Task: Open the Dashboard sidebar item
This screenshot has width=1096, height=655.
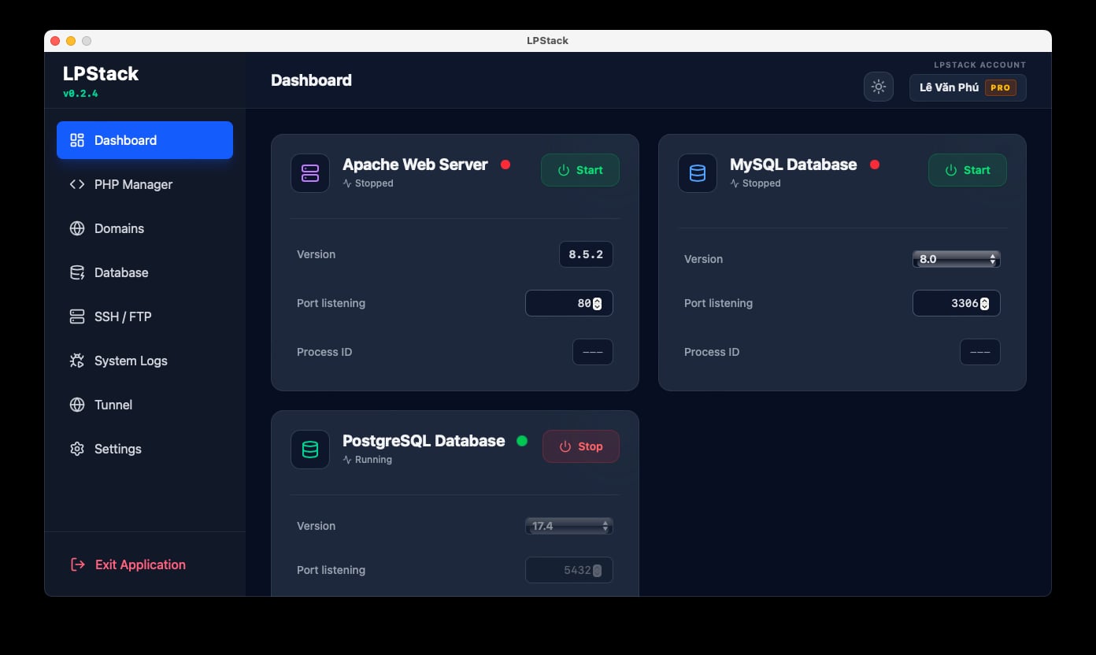Action: (x=145, y=140)
